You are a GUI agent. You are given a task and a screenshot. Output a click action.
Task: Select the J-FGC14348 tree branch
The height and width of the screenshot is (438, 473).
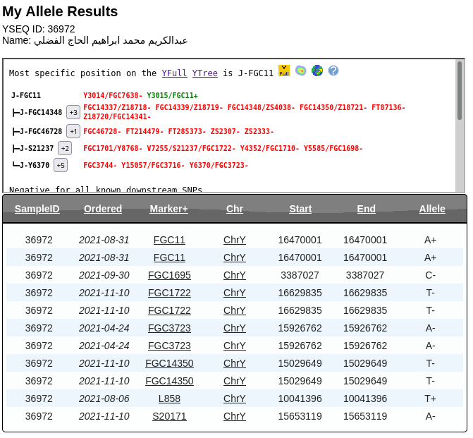point(42,113)
